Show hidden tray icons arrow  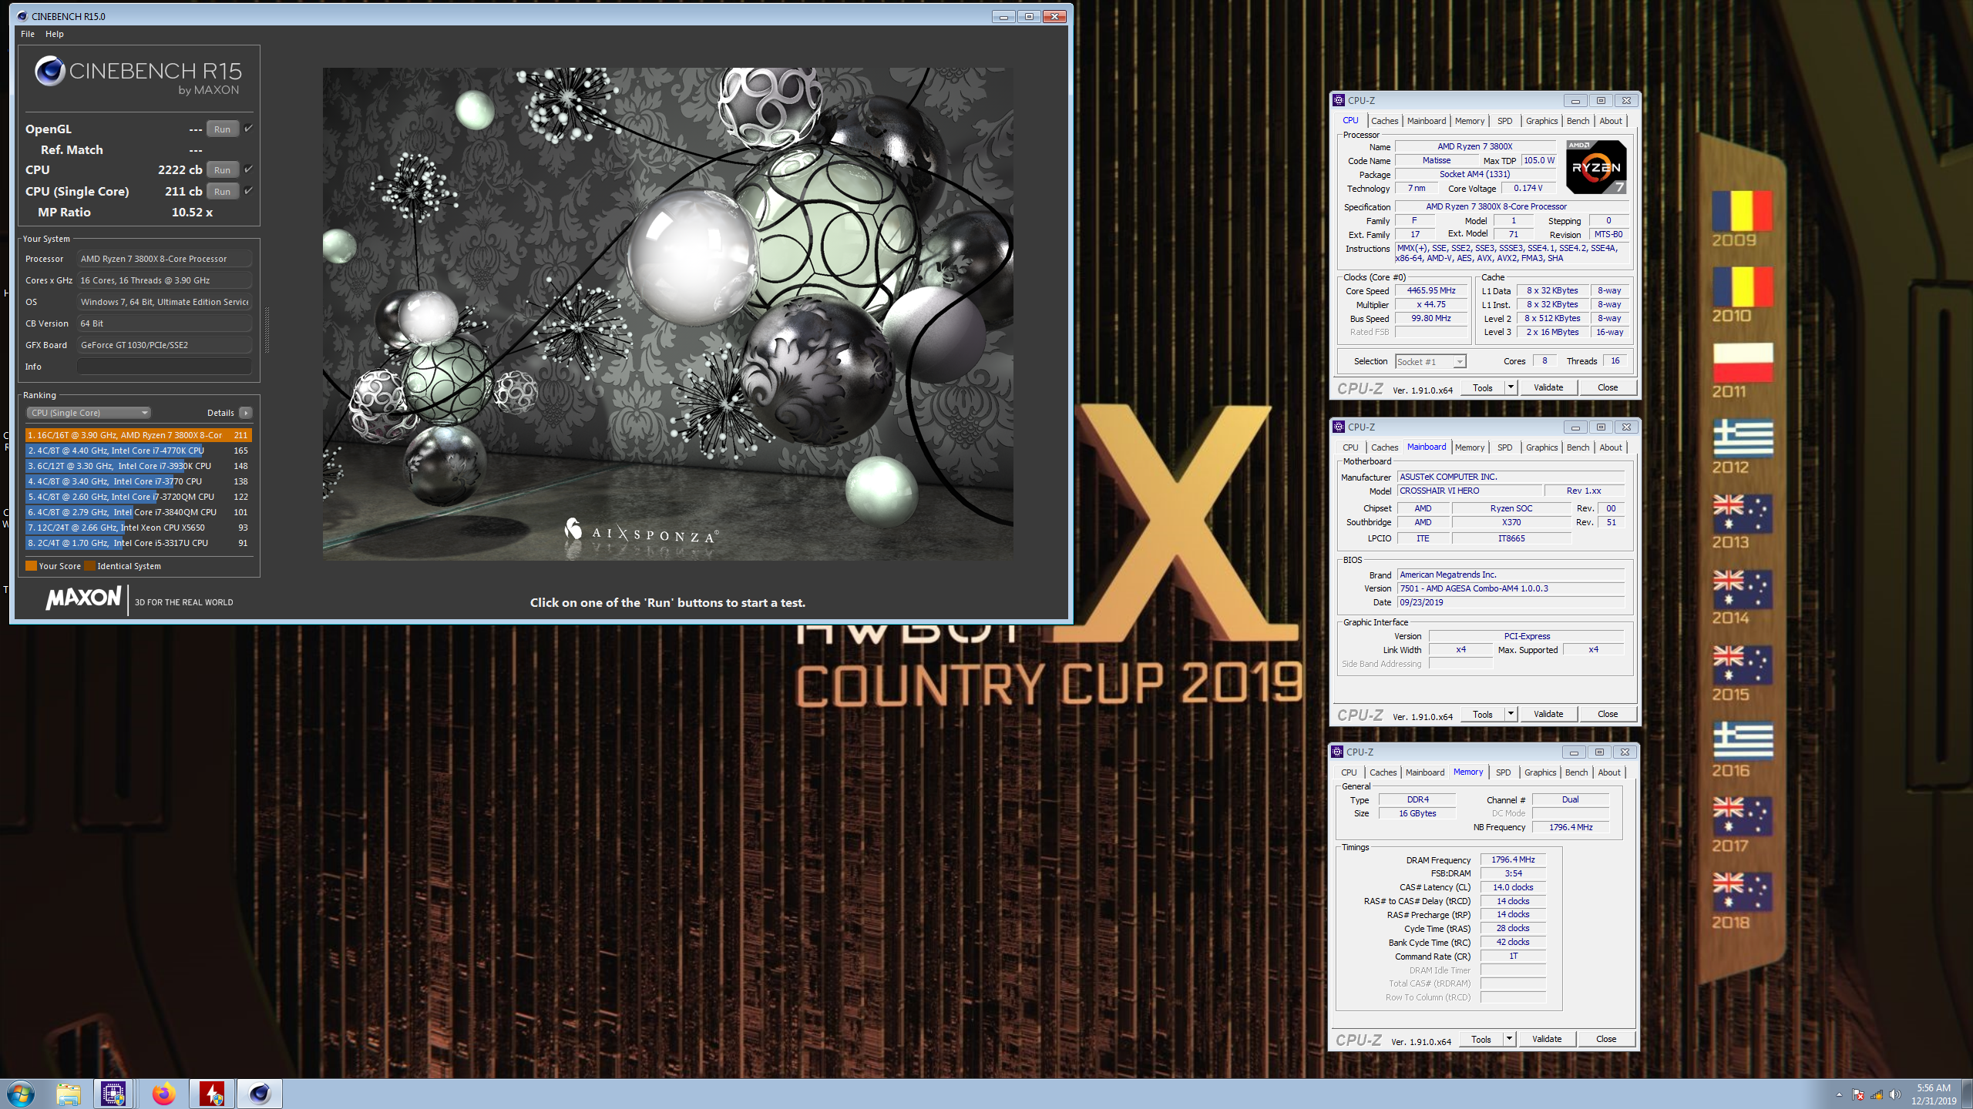pyautogui.click(x=1839, y=1094)
